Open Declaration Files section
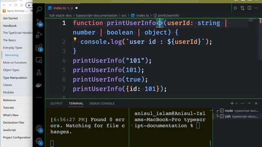 coord(14,122)
